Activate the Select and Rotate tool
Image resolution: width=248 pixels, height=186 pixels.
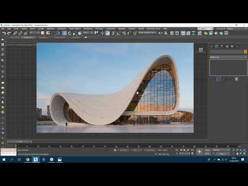point(70,33)
